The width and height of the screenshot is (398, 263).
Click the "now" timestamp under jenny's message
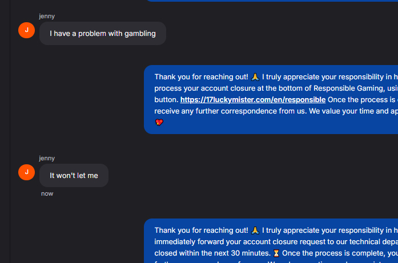(47, 194)
